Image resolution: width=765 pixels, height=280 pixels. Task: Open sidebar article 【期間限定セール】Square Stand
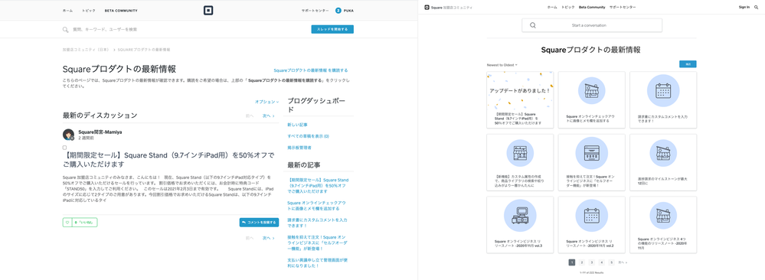[x=317, y=186]
